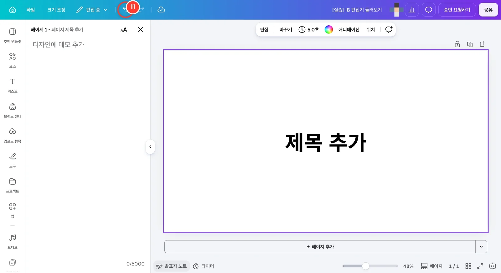Open the 텍스트 text panel

tap(13, 86)
